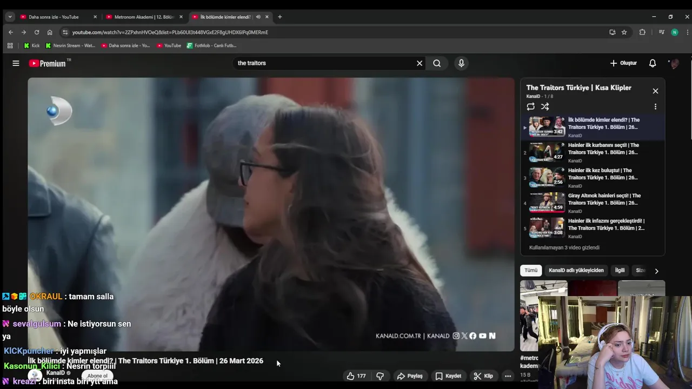Open more video actions menu
Screen dimensions: 692x389
point(508,376)
